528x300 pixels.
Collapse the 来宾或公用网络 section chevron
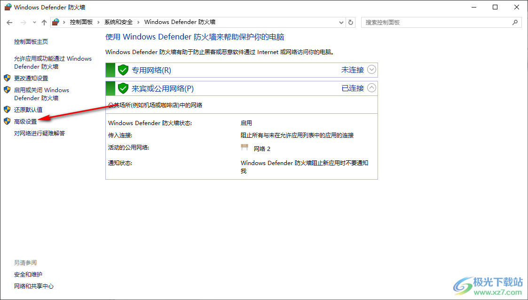tap(371, 88)
